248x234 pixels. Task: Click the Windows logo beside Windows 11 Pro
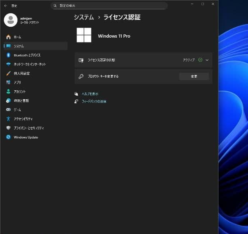(x=84, y=35)
